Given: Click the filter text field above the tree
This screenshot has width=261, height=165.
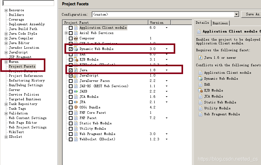Looking at the screenshot, I should click(28, 3).
